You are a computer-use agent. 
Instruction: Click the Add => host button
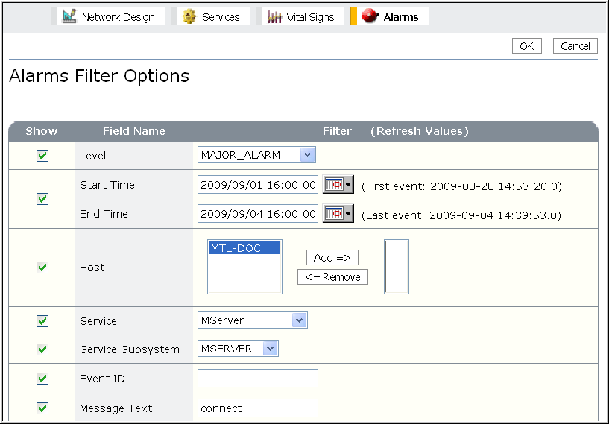(332, 257)
